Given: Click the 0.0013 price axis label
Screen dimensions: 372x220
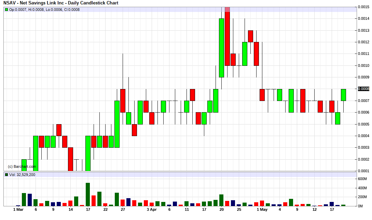Looking at the screenshot, I should [x=363, y=30].
